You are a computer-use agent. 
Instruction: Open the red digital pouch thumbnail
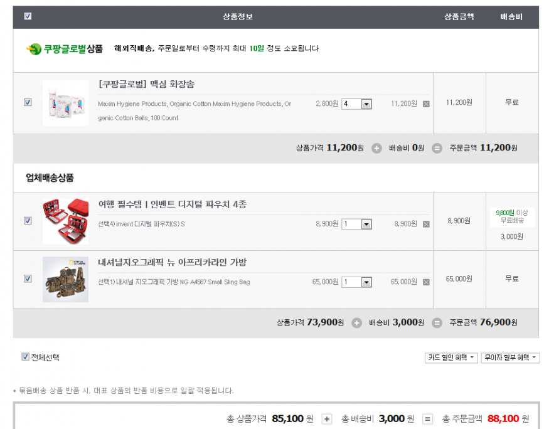(65, 221)
